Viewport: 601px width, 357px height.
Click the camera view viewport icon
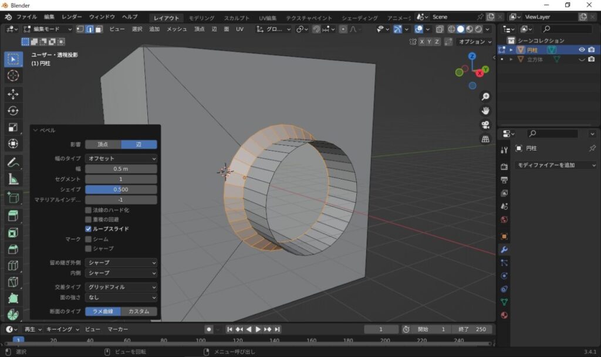click(x=485, y=125)
